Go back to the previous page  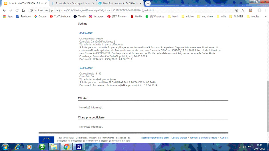coord(4,10)
